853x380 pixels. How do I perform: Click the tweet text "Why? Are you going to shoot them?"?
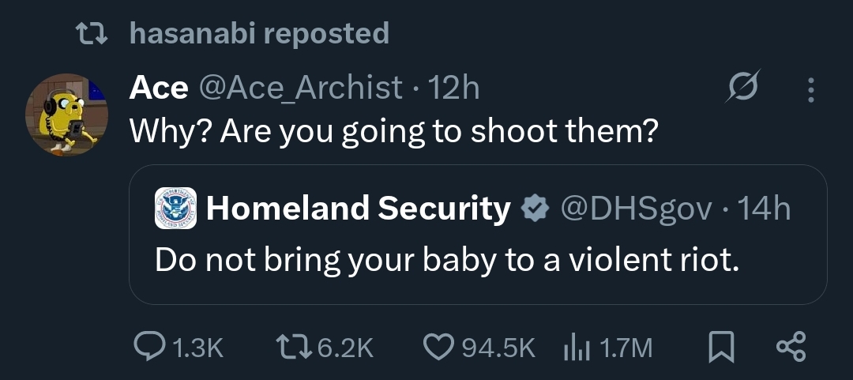(393, 130)
